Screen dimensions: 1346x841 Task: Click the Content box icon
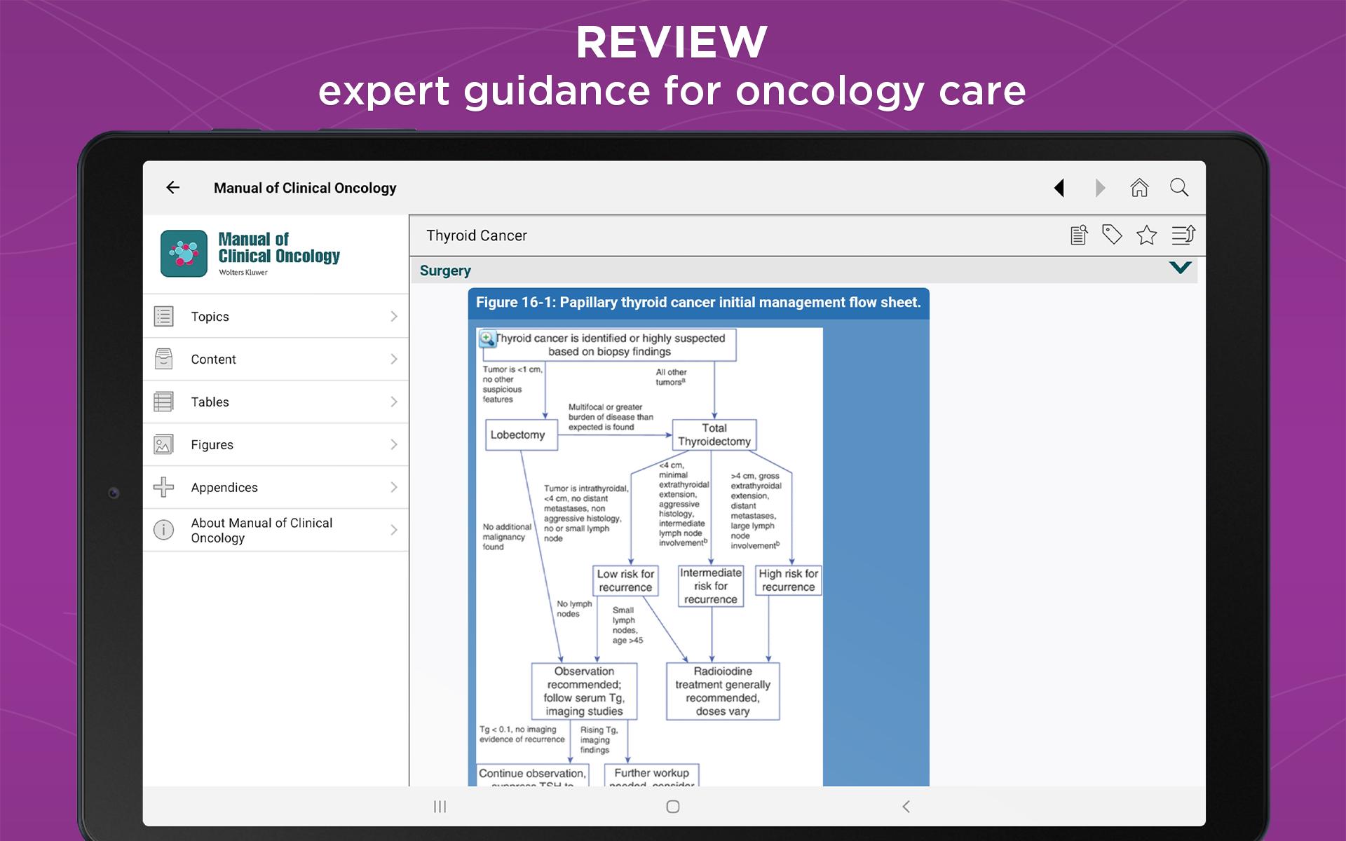163,359
